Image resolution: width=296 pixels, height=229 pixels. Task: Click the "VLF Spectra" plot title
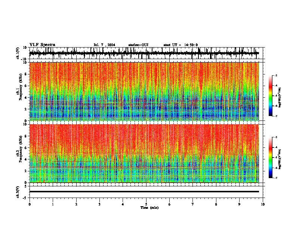pyautogui.click(x=42, y=45)
